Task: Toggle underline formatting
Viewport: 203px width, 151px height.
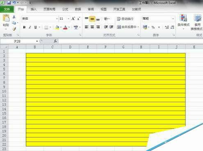Action: click(36, 27)
